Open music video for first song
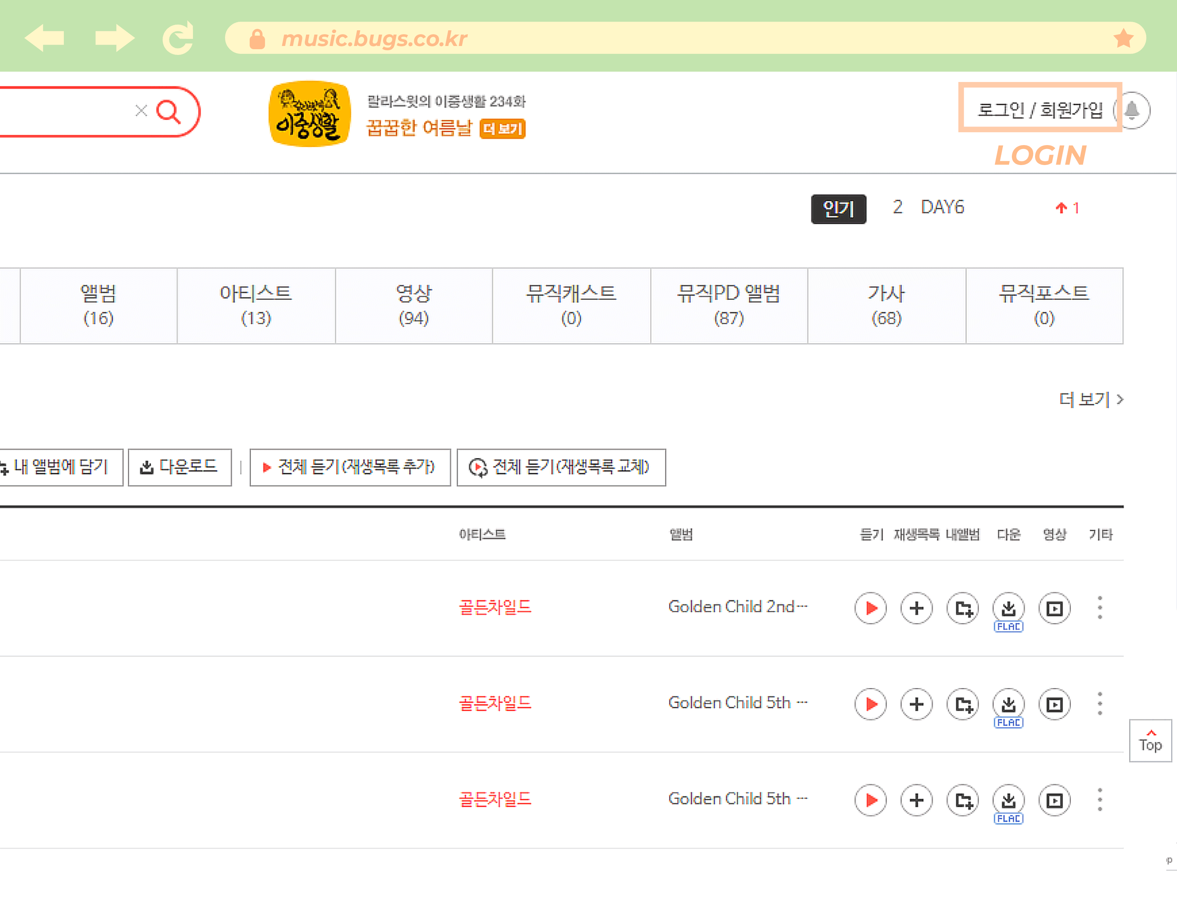Viewport: 1177px width, 909px height. pos(1054,608)
